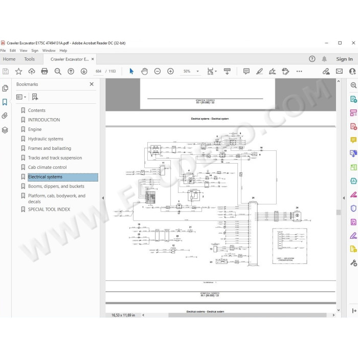Screen dimensions: 358x358
Task: Switch to the Tools tab
Action: (30, 59)
